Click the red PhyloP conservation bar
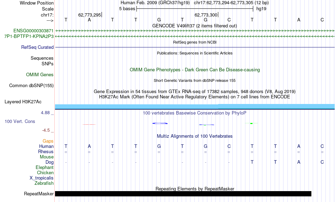 89,124
